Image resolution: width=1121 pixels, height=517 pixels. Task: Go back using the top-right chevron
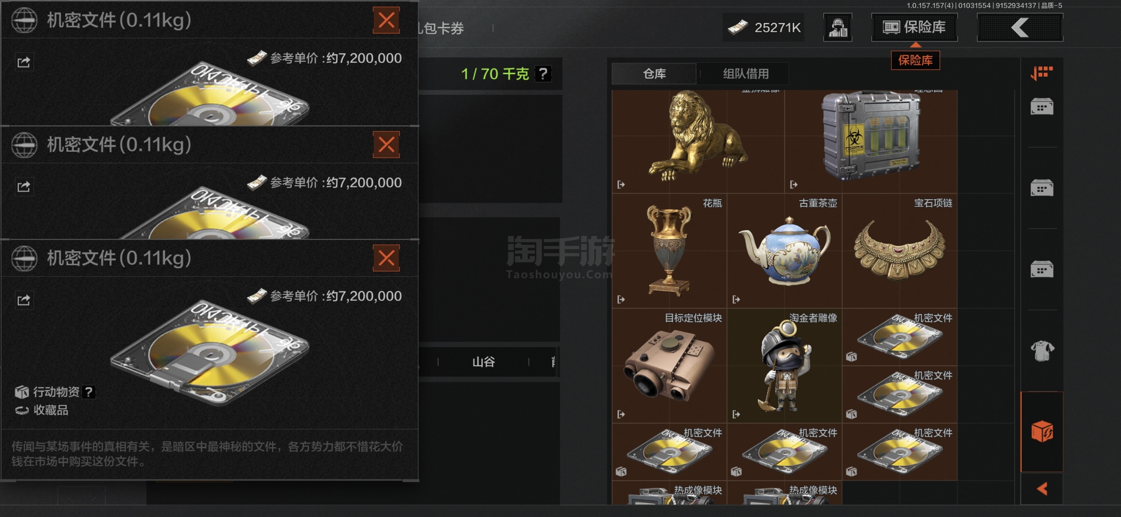(1020, 27)
